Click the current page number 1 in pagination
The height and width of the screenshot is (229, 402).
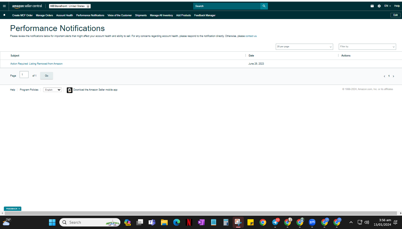click(x=389, y=76)
